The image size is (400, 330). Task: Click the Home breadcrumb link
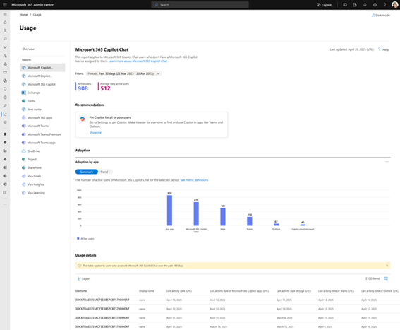(x=23, y=15)
